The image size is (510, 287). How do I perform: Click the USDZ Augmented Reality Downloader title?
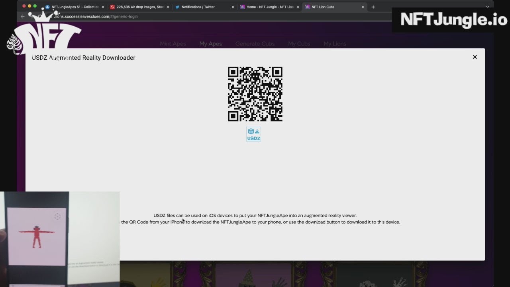(84, 58)
